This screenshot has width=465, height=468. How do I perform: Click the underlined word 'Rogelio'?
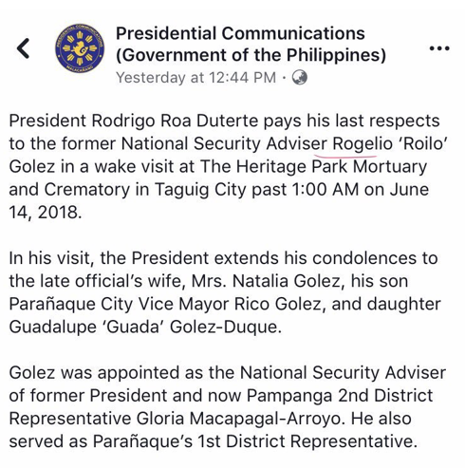pos(363,144)
